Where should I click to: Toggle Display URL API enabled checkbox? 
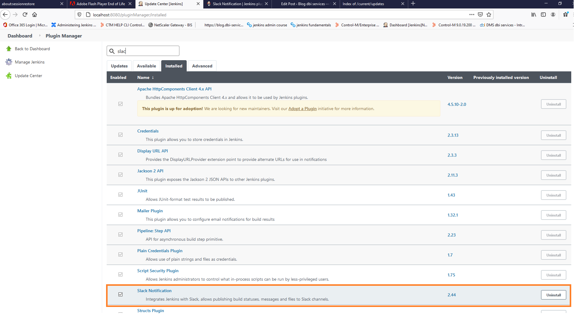coord(120,155)
